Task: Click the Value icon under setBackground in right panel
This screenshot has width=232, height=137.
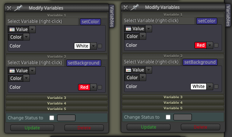Action: 129,70
